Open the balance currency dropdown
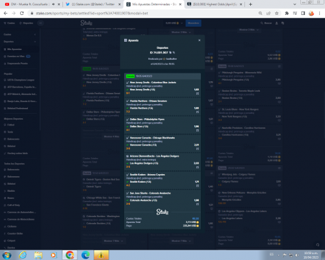The width and height of the screenshot is (325, 260). point(174,23)
